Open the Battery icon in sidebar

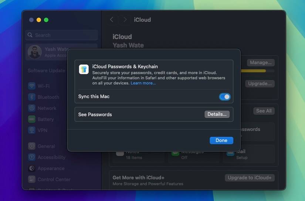pyautogui.click(x=32, y=119)
